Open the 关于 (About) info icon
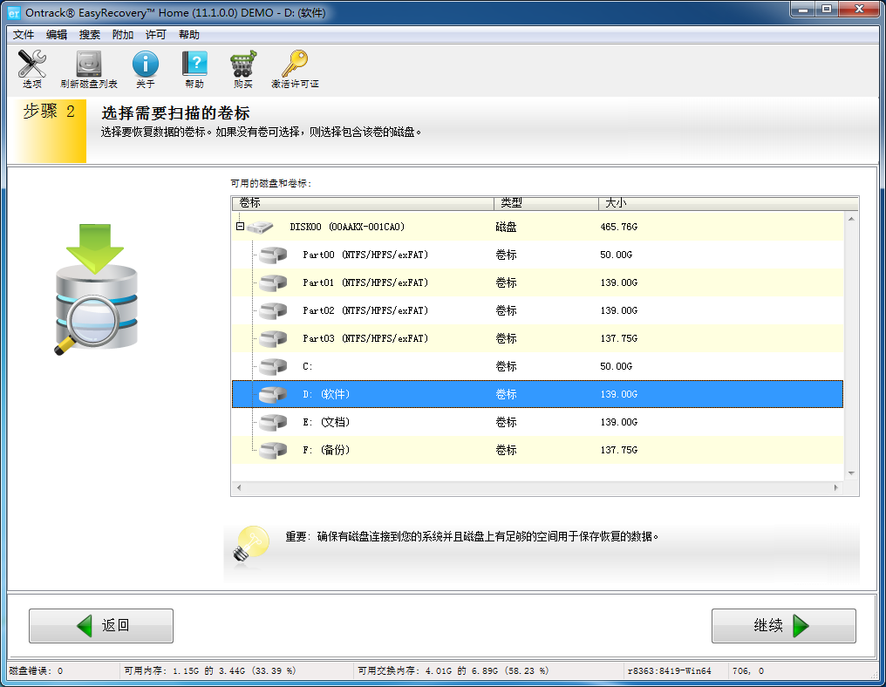The height and width of the screenshot is (687, 886). pyautogui.click(x=145, y=65)
